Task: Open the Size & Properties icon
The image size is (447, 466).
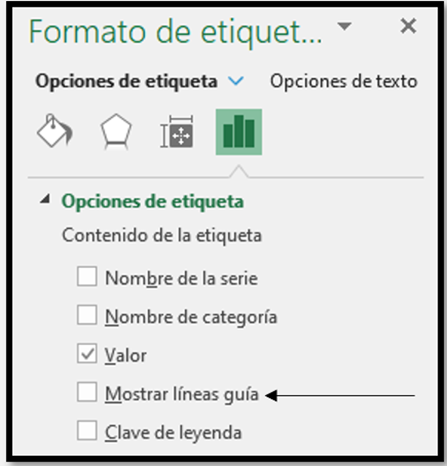Action: click(x=177, y=131)
